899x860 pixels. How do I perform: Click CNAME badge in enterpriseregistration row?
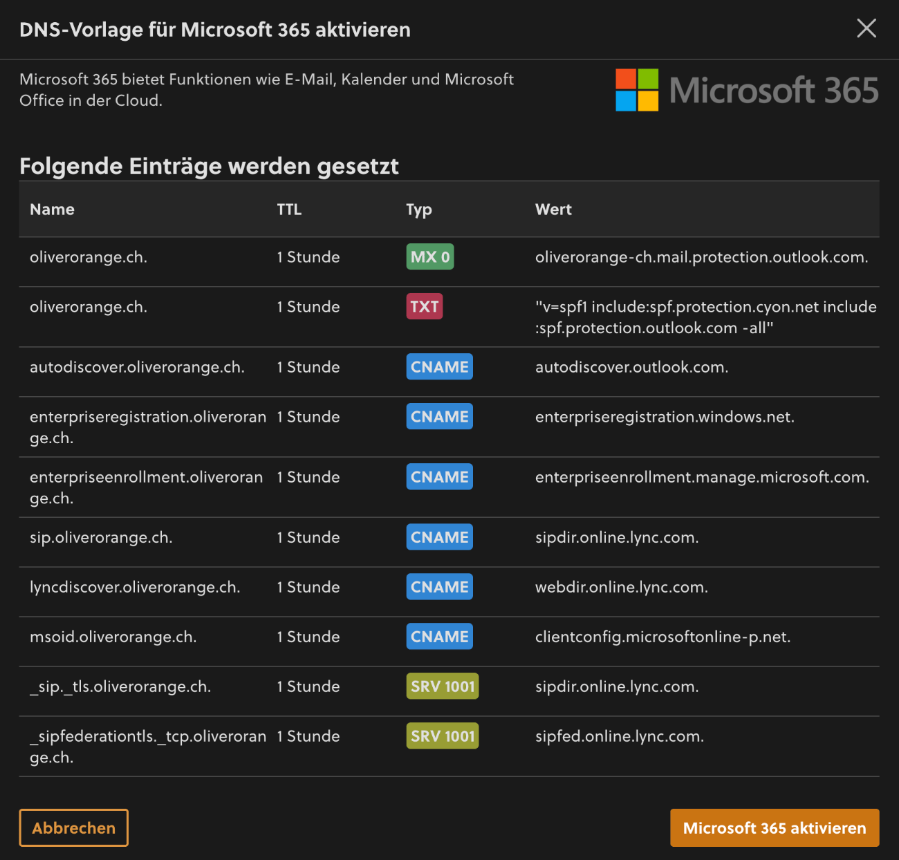pos(440,417)
